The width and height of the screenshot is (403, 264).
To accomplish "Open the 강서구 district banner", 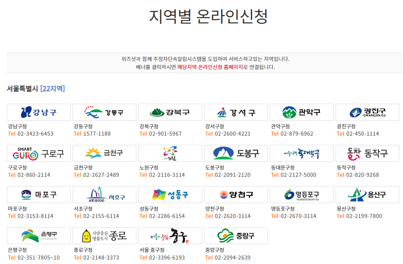I will coord(236,112).
